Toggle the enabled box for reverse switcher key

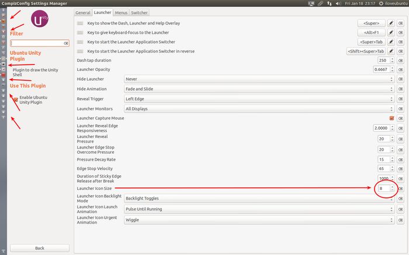(80, 51)
